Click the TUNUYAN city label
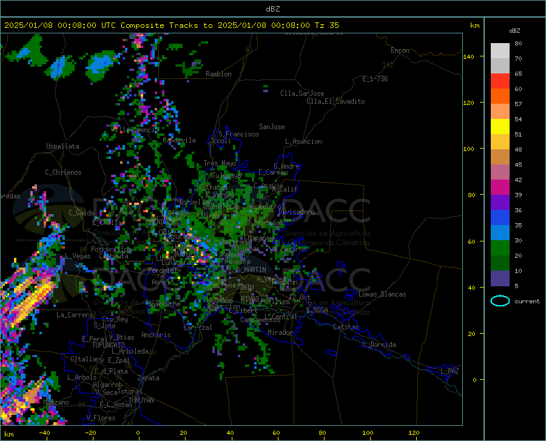The image size is (546, 441). 141,400
